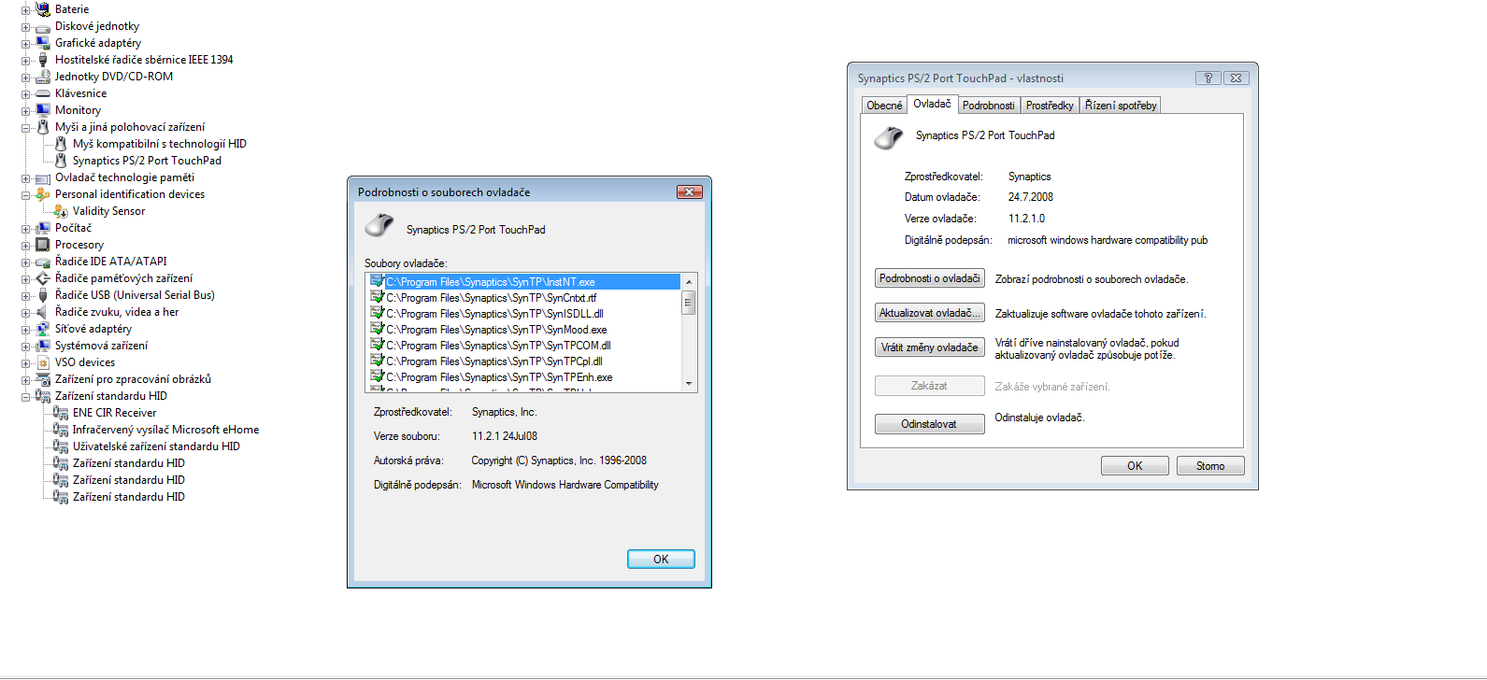
Task: Click the Odinstalovat button
Action: point(930,424)
